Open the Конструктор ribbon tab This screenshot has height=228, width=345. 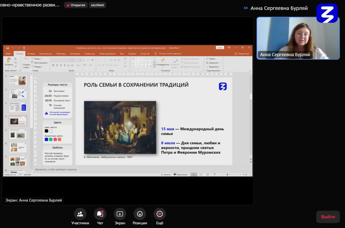(x=45, y=54)
